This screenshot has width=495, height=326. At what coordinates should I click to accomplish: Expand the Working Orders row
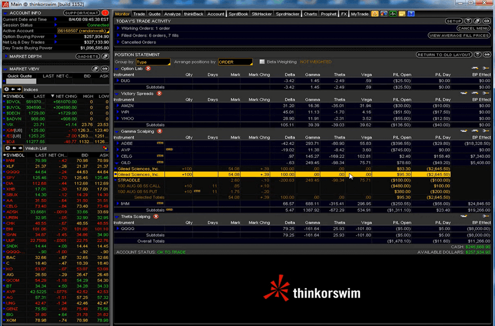tap(118, 28)
